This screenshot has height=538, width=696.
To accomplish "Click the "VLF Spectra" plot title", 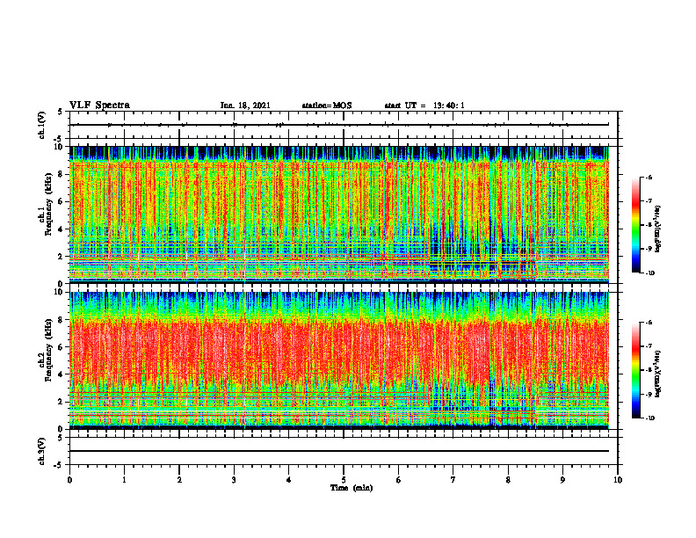I will pos(99,105).
